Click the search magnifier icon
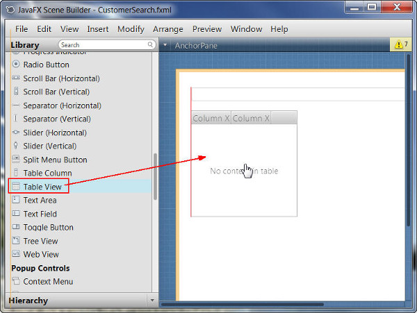This screenshot has width=417, height=313. click(150, 44)
